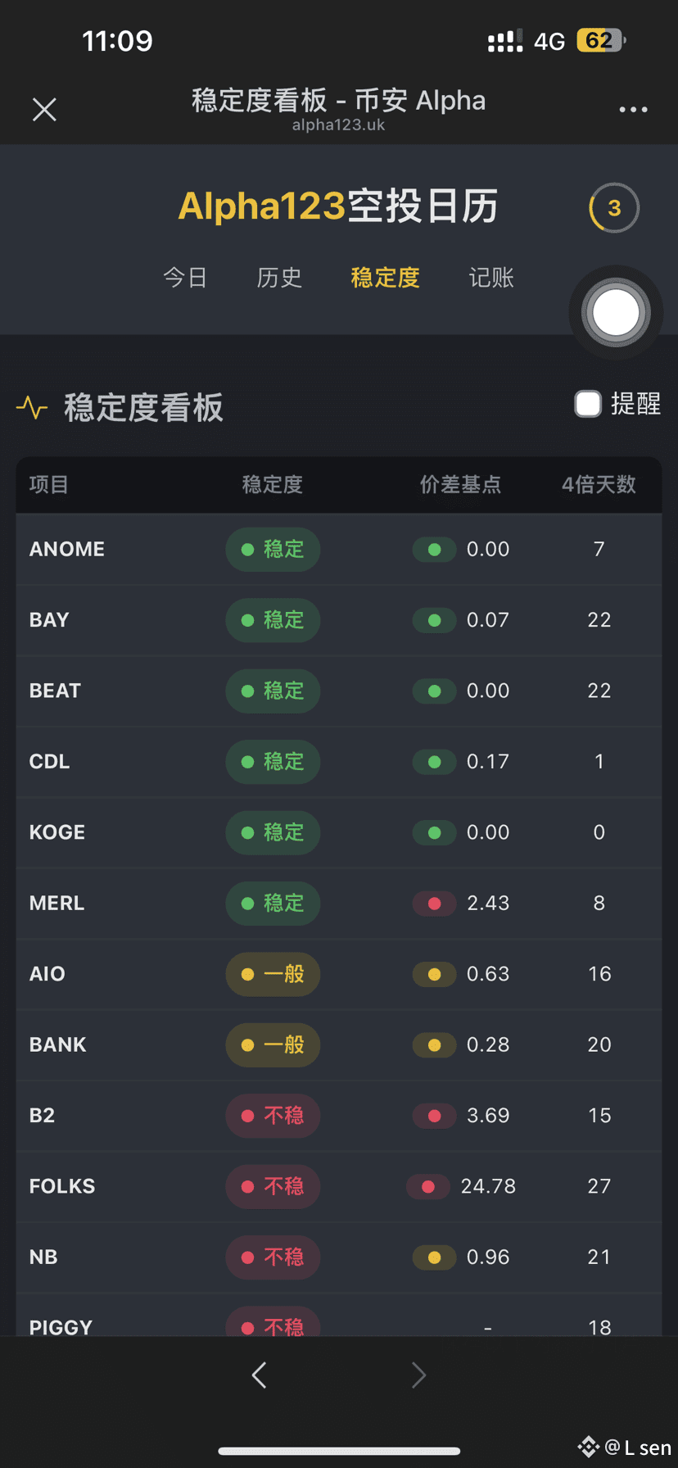Go forward with the right chevron

418,1375
